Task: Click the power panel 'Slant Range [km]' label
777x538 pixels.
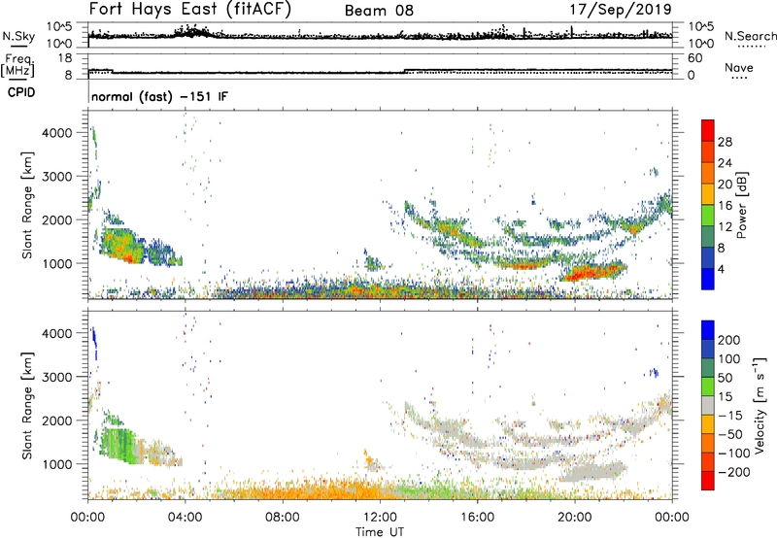Action: 27,205
